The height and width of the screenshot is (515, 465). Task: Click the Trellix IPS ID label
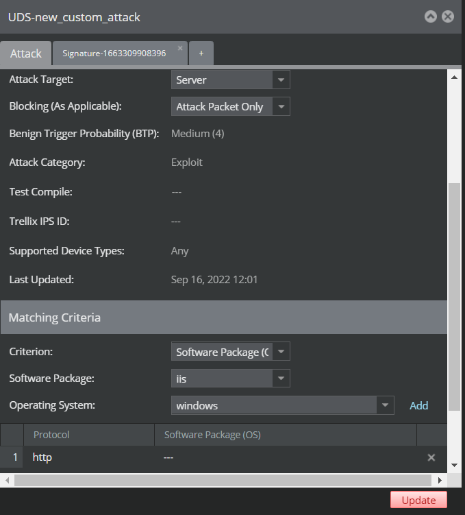tap(39, 221)
